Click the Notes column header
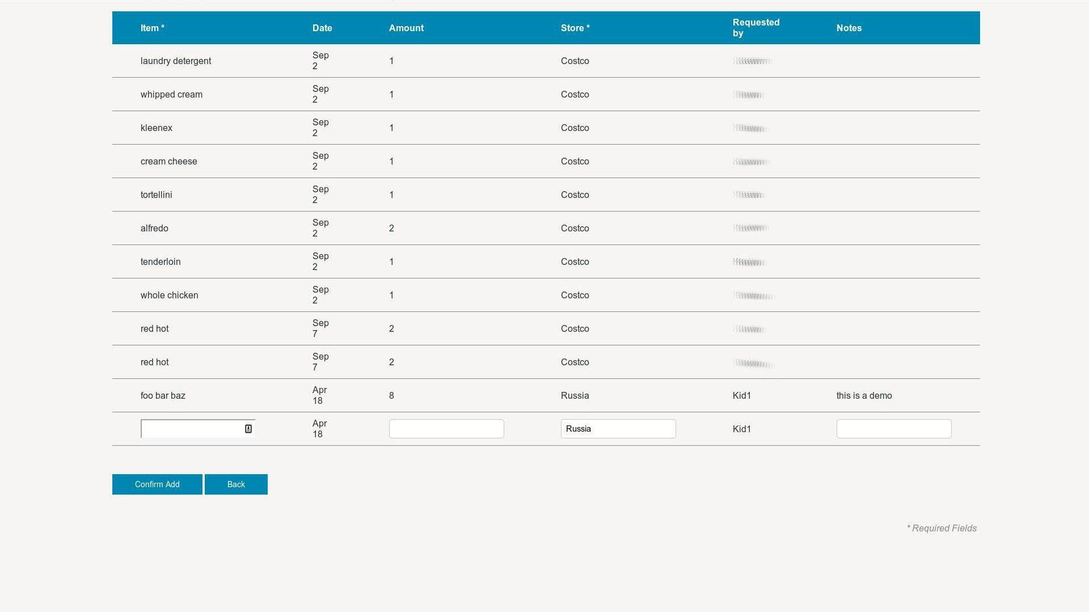This screenshot has height=612, width=1089. (x=849, y=28)
